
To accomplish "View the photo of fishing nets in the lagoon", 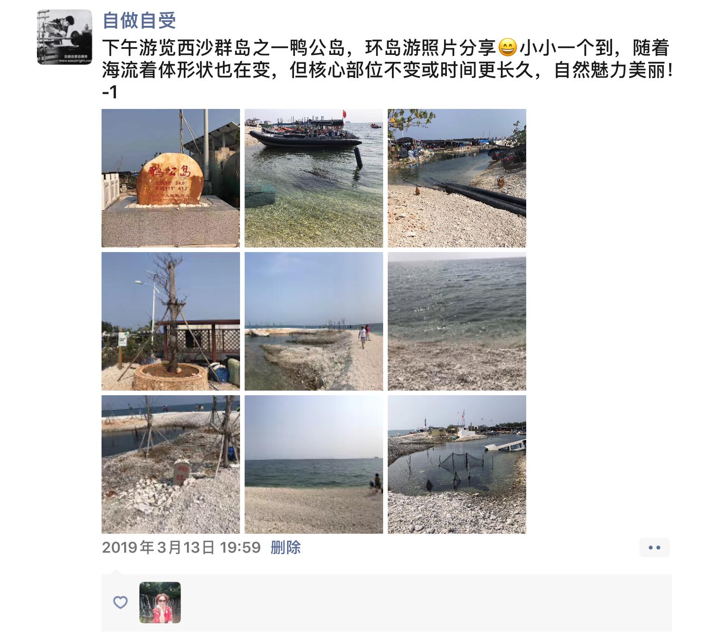I will (x=457, y=464).
